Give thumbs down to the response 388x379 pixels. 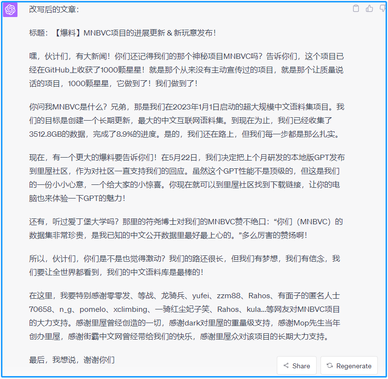(x=383, y=8)
